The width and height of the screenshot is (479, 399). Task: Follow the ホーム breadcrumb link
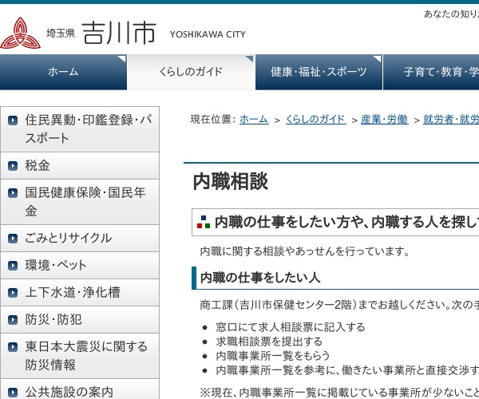click(x=253, y=120)
